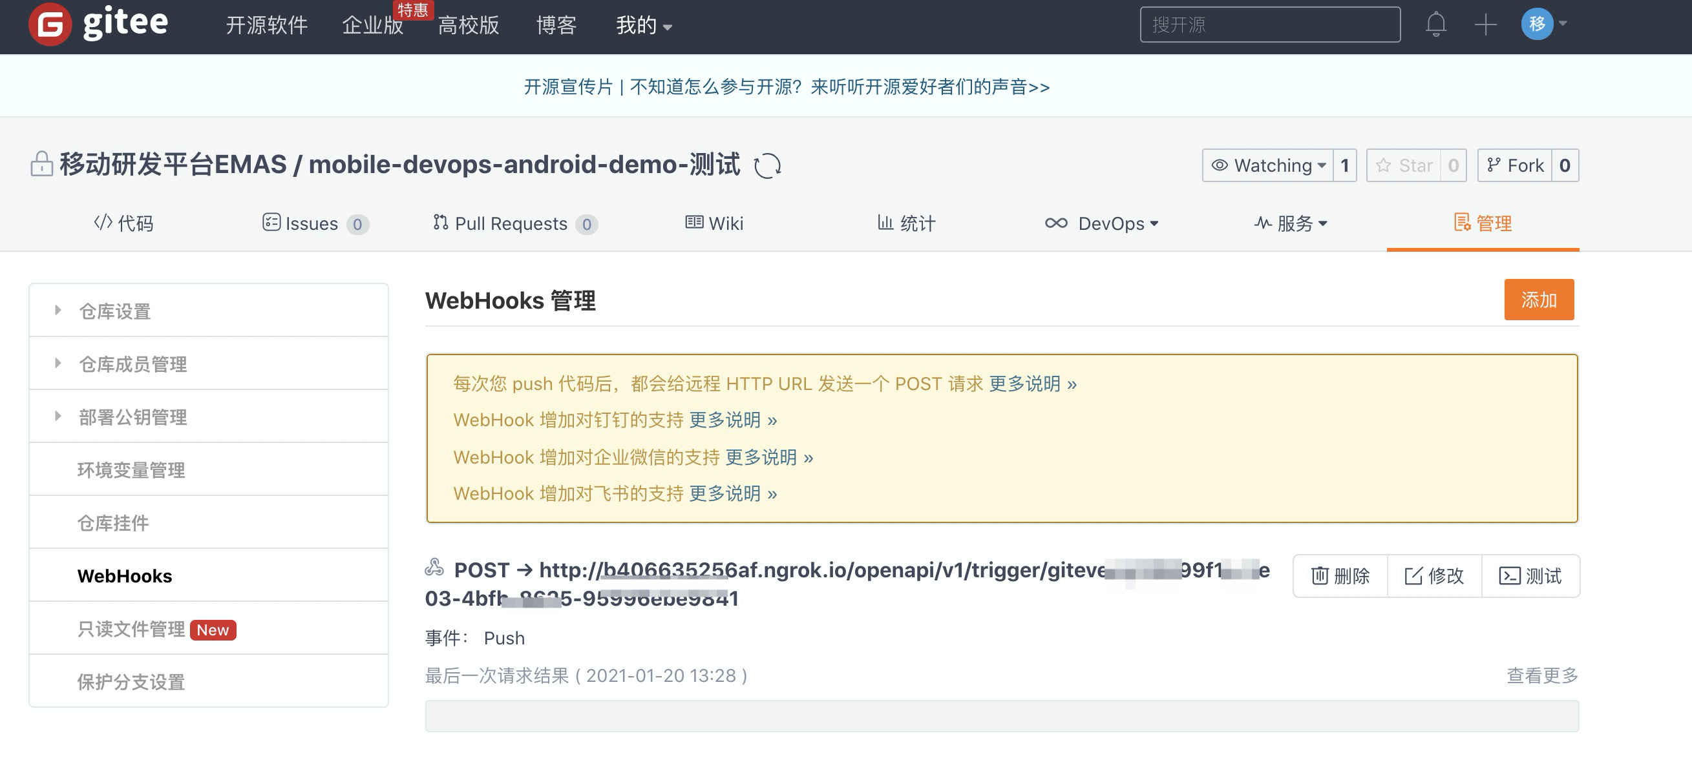
Task: Switch to the Pull Requests tab
Action: tap(515, 224)
